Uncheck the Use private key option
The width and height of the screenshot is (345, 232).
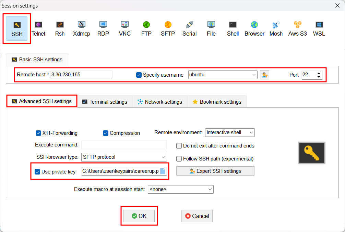click(x=37, y=172)
